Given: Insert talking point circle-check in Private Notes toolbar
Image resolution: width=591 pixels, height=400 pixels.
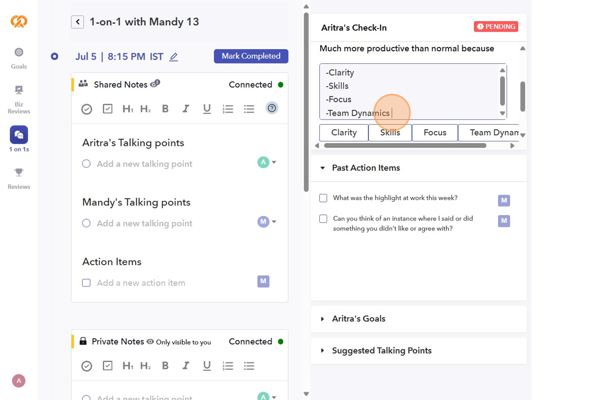Looking at the screenshot, I should (87, 366).
